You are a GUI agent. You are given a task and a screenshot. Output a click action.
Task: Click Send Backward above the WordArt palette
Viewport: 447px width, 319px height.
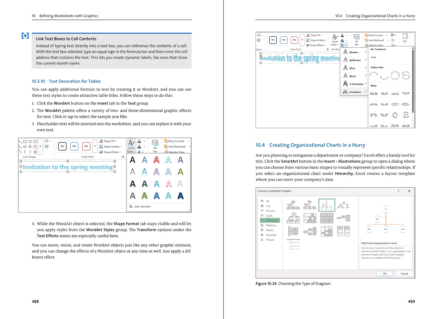[175, 146]
